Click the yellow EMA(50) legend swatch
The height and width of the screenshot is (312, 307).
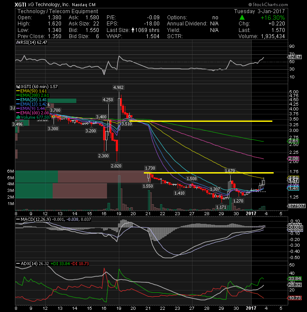point(18,91)
